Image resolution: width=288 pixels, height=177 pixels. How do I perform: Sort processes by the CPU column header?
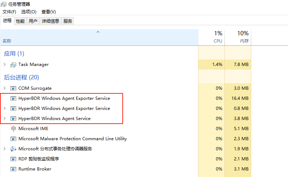tap(211, 37)
